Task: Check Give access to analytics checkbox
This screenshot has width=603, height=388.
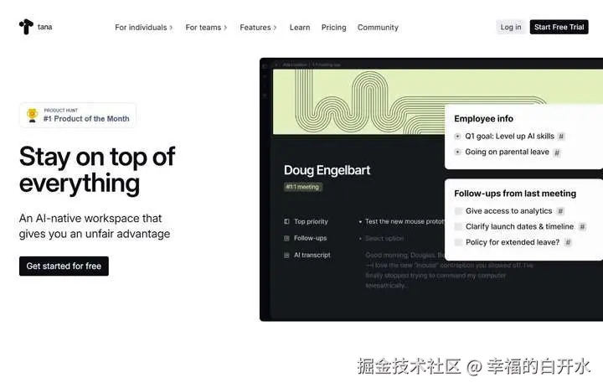Action: tap(458, 211)
